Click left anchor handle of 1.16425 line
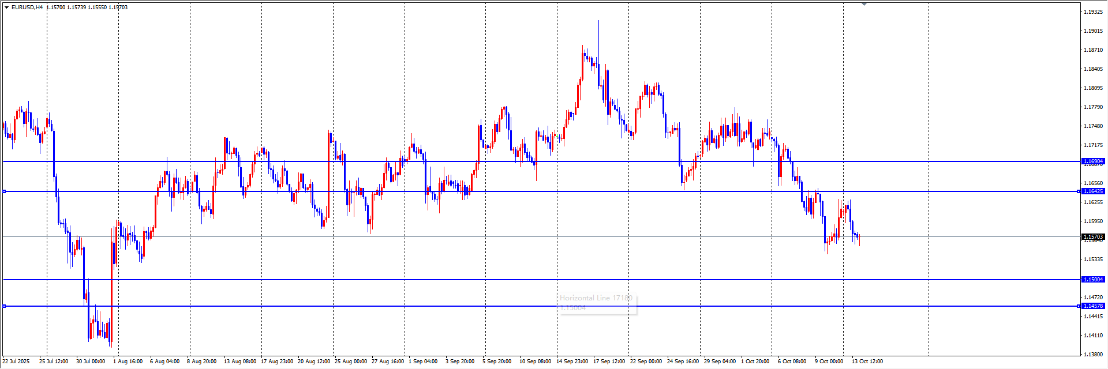Screen dimensions: 1108x369 (x=5, y=191)
